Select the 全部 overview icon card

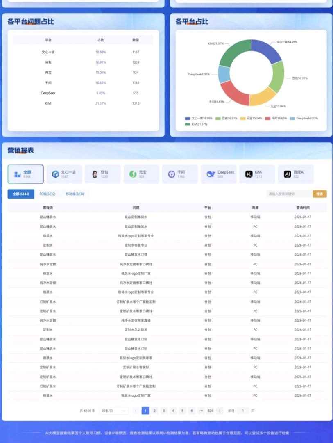(x=17, y=174)
